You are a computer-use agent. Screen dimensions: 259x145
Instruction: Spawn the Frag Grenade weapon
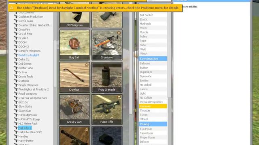[107, 77]
